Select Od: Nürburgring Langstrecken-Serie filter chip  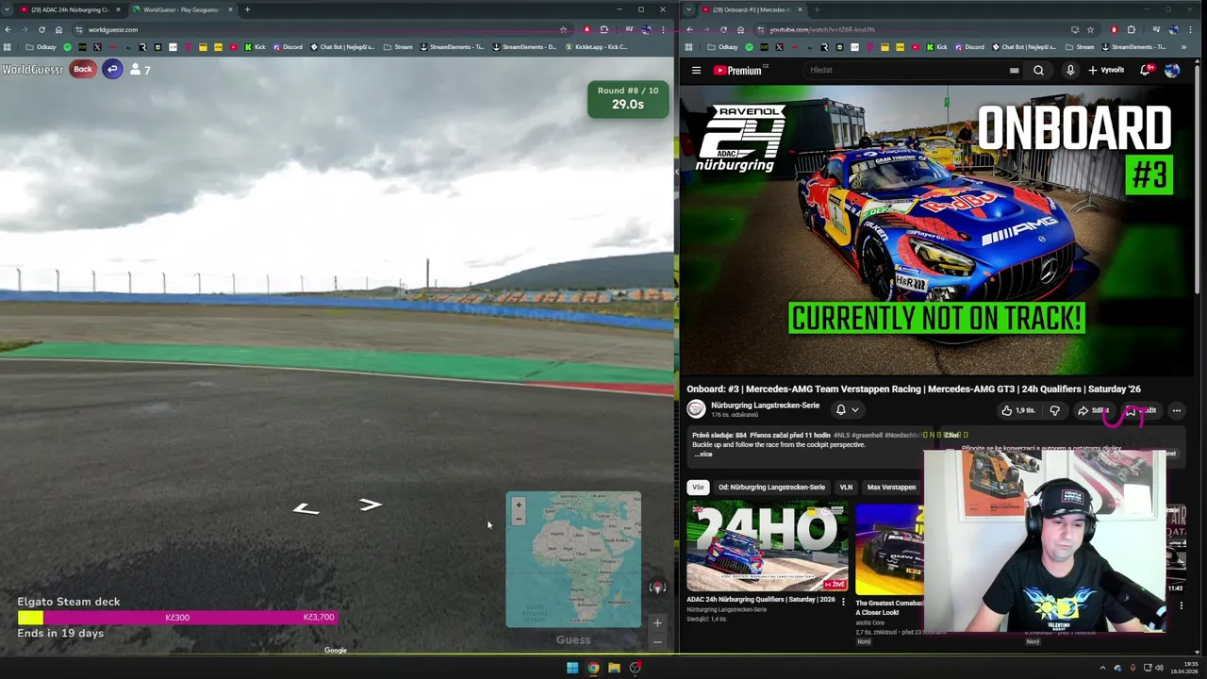(771, 488)
